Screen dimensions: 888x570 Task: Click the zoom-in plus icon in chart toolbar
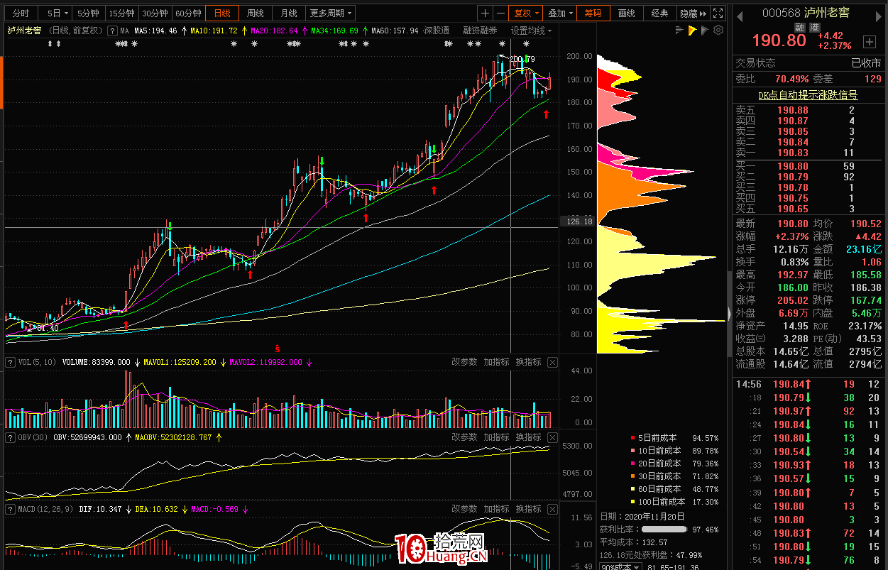point(485,13)
